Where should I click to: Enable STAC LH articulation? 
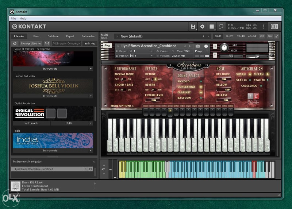coord(250,80)
